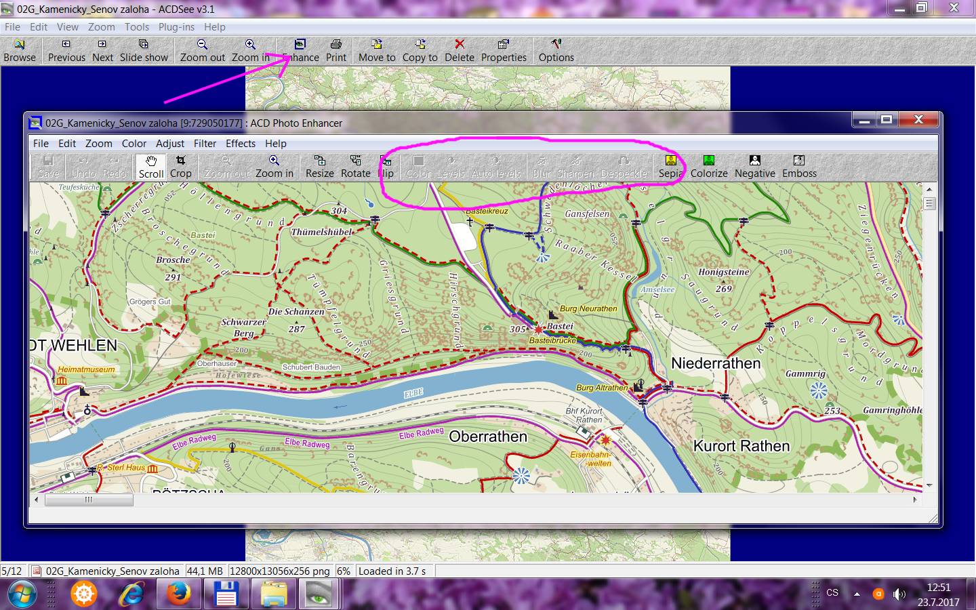Viewport: 976px width, 610px height.
Task: Open image Properties in ACDSee
Action: [504, 51]
